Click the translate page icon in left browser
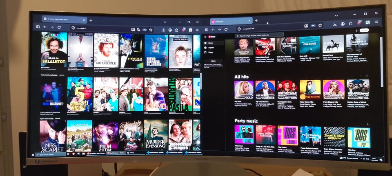The width and height of the screenshot is (392, 176). pos(138,30)
